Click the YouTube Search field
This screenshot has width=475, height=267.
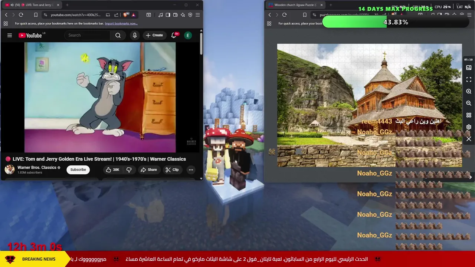click(87, 35)
